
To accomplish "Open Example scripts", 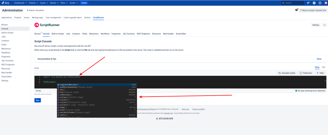I will click(287, 73).
